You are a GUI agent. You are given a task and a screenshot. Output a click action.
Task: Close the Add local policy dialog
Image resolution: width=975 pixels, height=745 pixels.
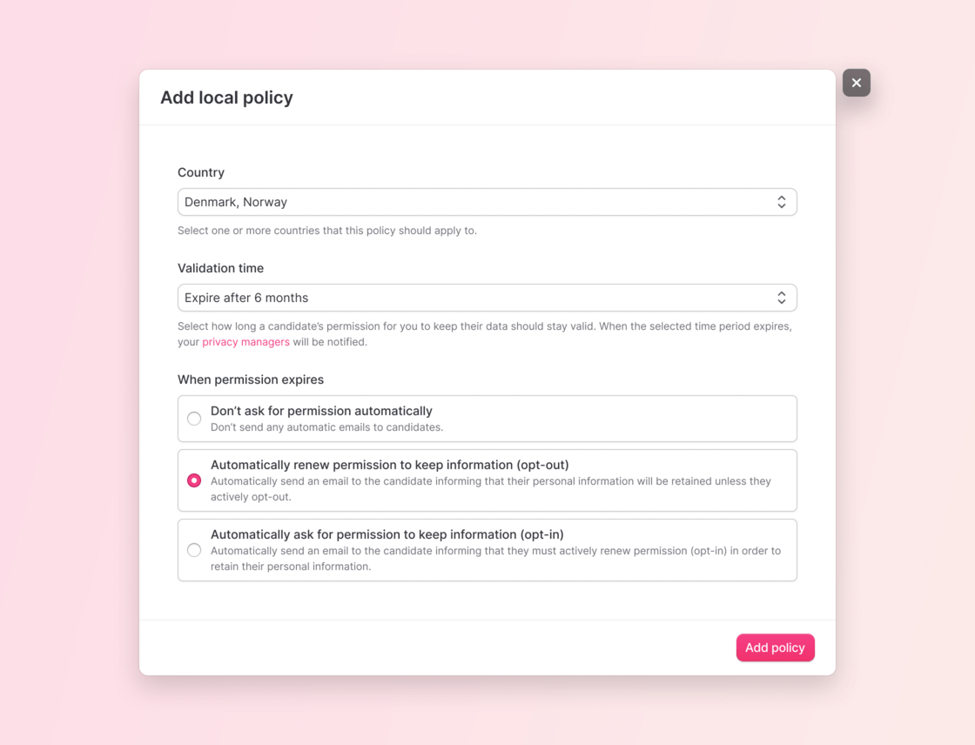coord(857,83)
